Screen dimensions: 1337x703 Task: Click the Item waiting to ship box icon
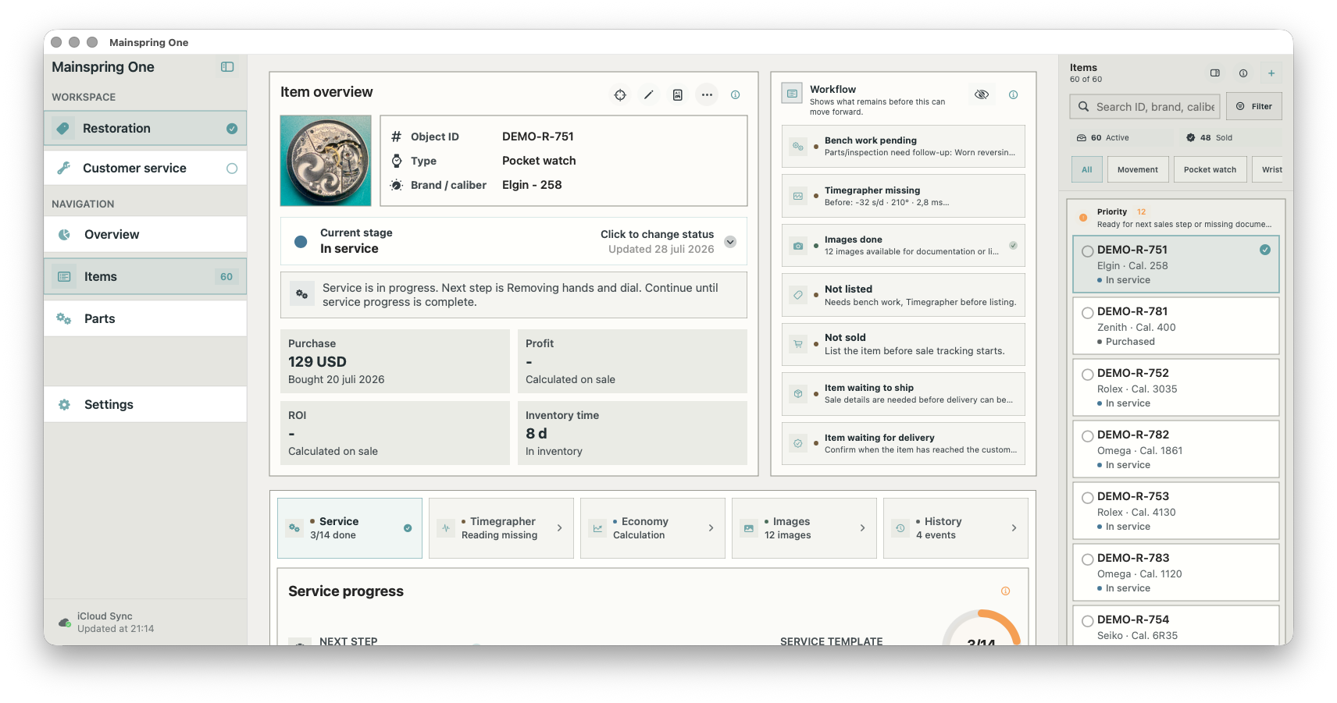point(798,394)
